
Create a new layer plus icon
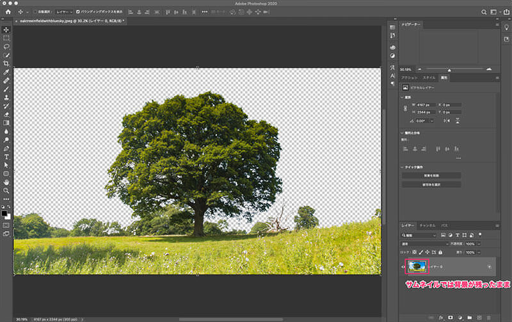(x=479, y=318)
